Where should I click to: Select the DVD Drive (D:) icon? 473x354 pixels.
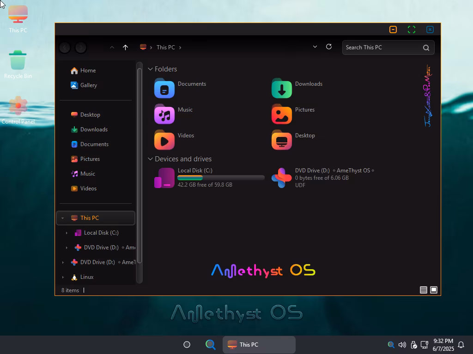281,178
